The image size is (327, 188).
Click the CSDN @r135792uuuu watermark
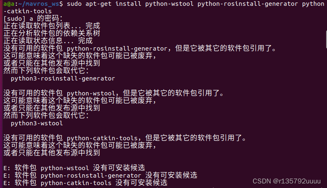tap(287, 181)
